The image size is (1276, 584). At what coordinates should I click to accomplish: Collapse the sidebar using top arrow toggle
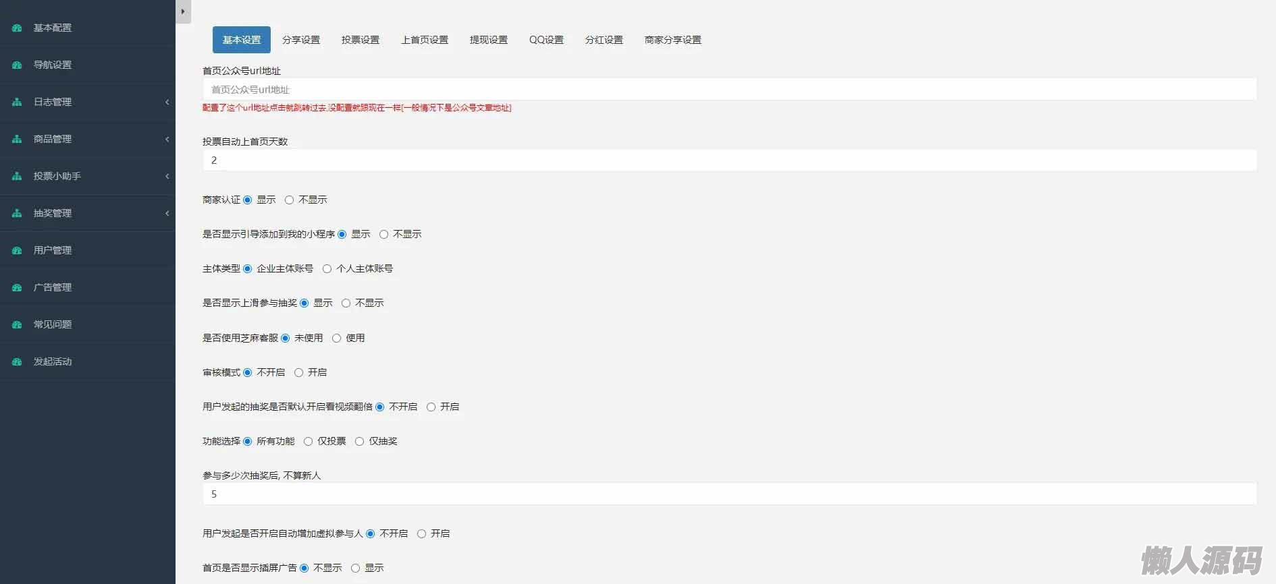[183, 11]
